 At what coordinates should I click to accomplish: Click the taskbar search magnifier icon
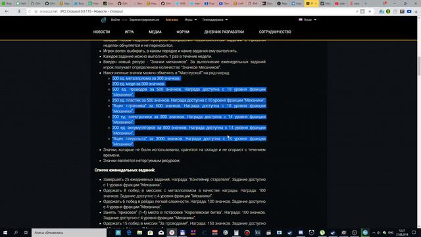click(16, 232)
